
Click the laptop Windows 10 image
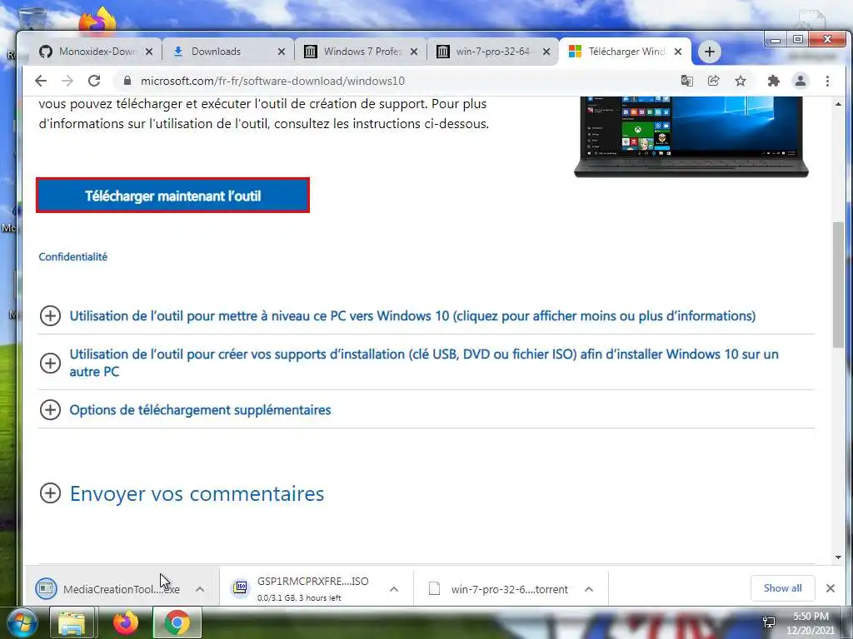pos(691,136)
